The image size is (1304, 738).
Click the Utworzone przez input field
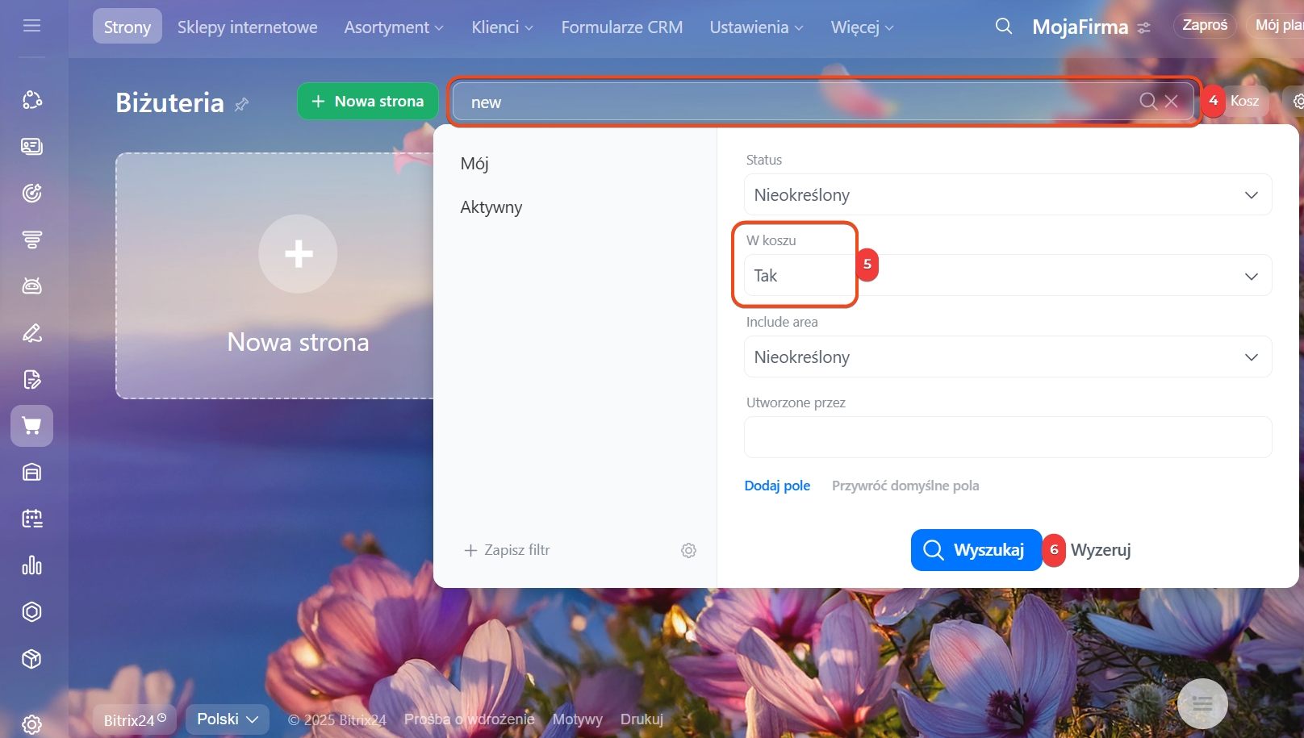(1007, 437)
